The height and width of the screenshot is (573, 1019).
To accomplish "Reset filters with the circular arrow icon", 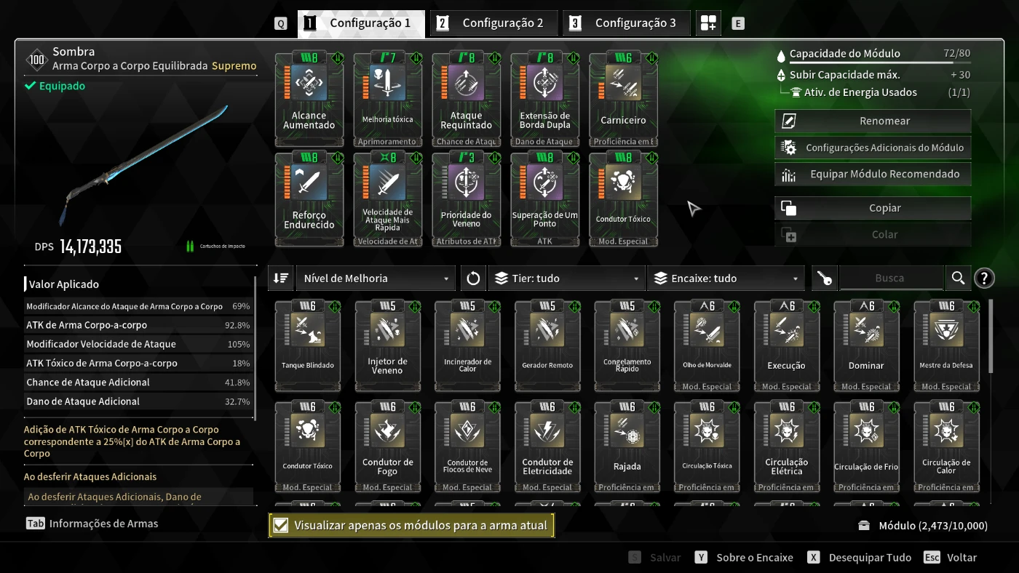I will pyautogui.click(x=473, y=279).
